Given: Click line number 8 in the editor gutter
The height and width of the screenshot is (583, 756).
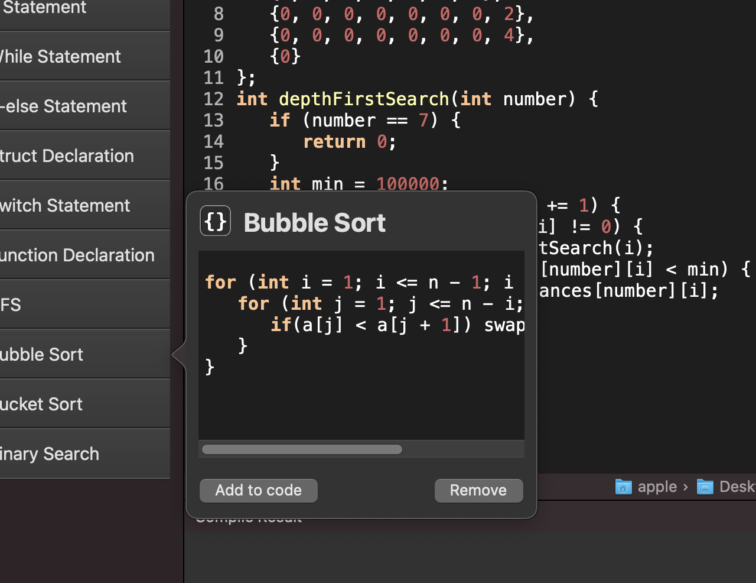Looking at the screenshot, I should tap(219, 14).
